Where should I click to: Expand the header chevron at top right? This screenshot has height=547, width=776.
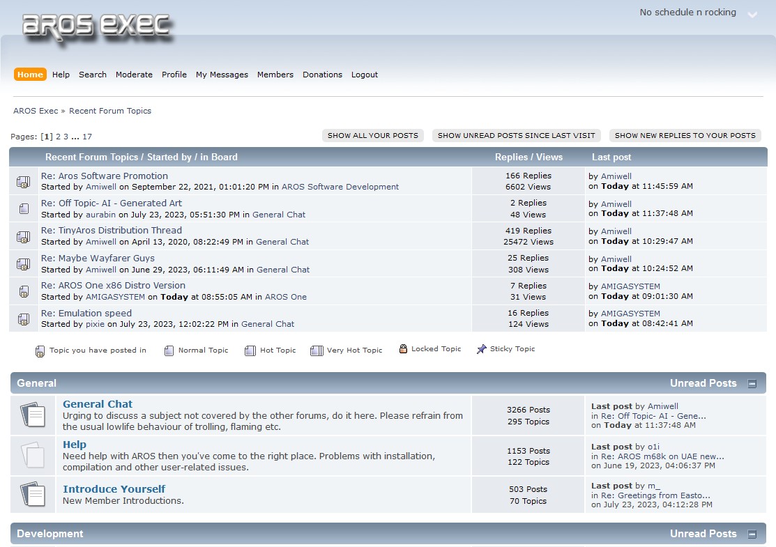752,15
